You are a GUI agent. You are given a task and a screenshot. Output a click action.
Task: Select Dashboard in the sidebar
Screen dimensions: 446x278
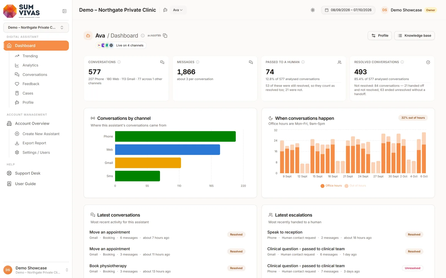pos(36,46)
